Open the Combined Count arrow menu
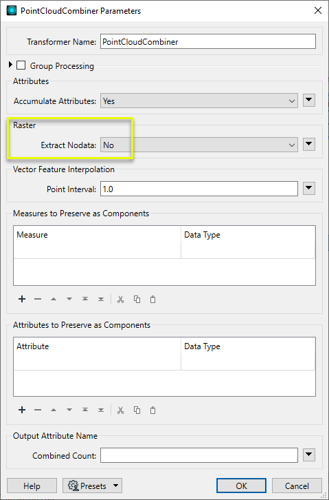The width and height of the screenshot is (329, 500). 309,455
